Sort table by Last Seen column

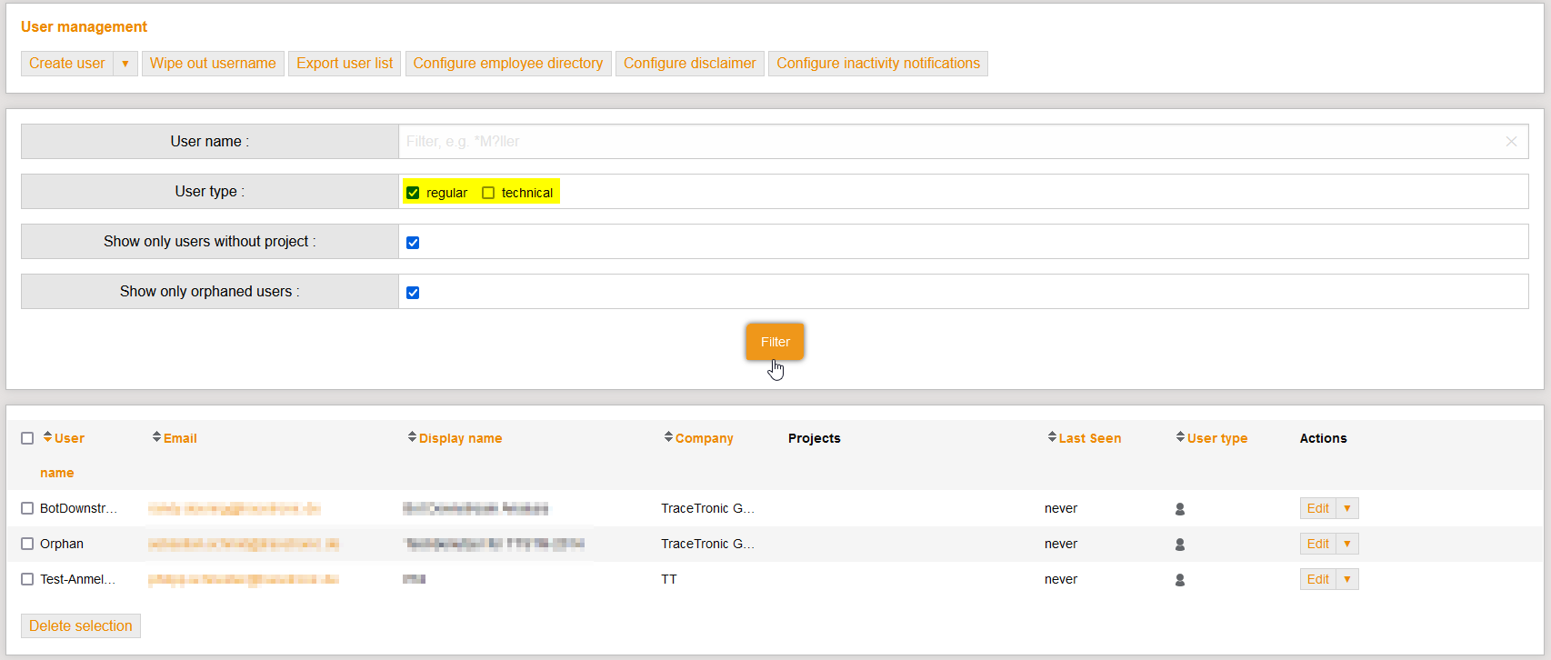[x=1089, y=438]
